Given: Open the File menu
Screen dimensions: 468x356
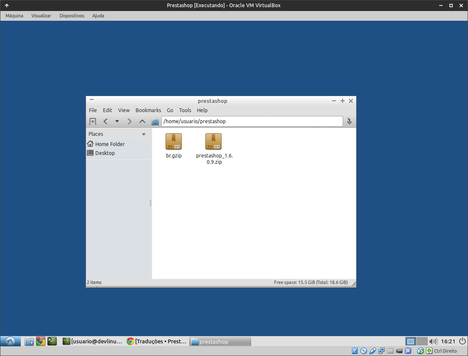Looking at the screenshot, I should coord(93,110).
